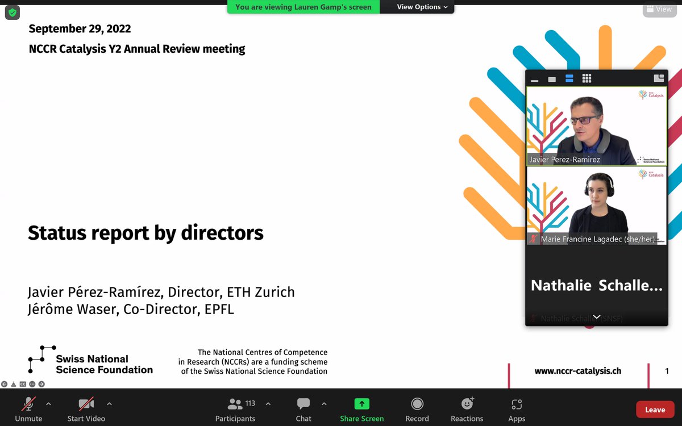Expand more video thumbnails with the down chevron
The image size is (682, 426).
[597, 317]
